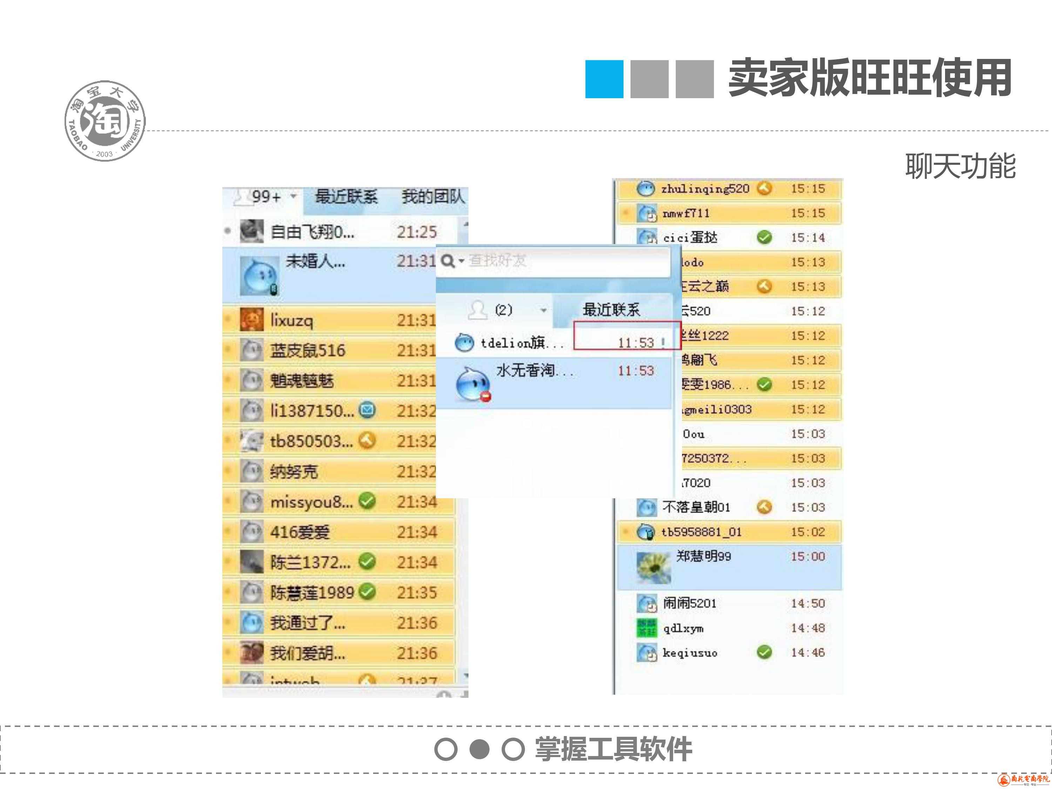Switch to the 我的团队 tab
1052x789 pixels.
[x=433, y=196]
